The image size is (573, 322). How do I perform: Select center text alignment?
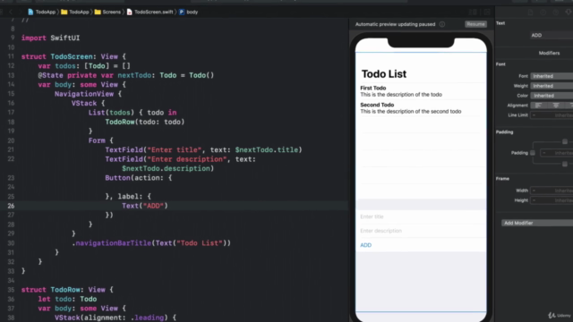(556, 106)
